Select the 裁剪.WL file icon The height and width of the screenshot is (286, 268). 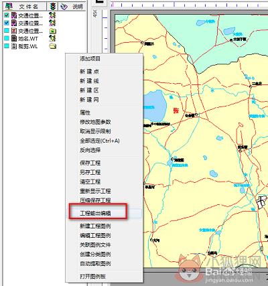click(x=14, y=46)
